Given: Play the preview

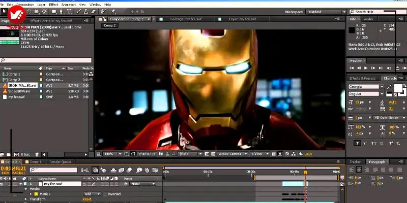Looking at the screenshot, I should click(x=366, y=68).
